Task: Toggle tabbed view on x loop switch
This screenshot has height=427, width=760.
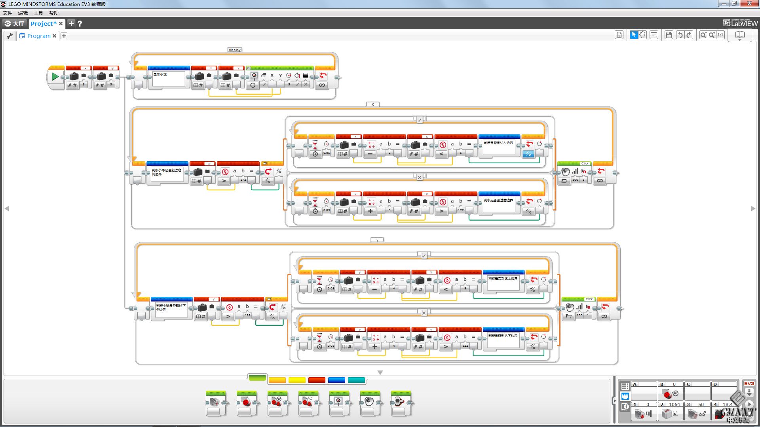Action: point(264,163)
